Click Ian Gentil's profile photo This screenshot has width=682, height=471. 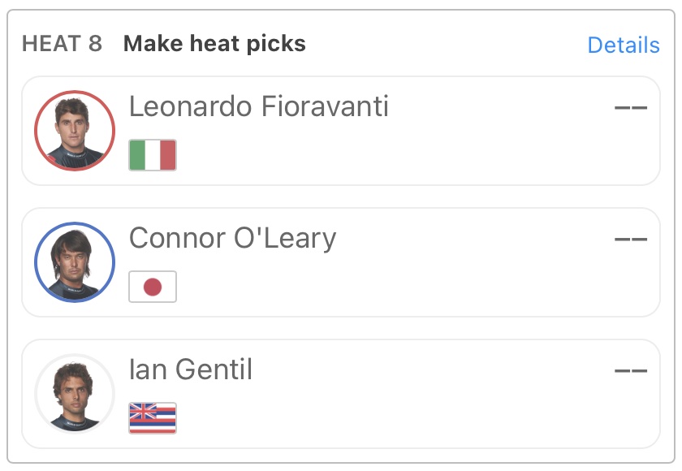click(75, 394)
